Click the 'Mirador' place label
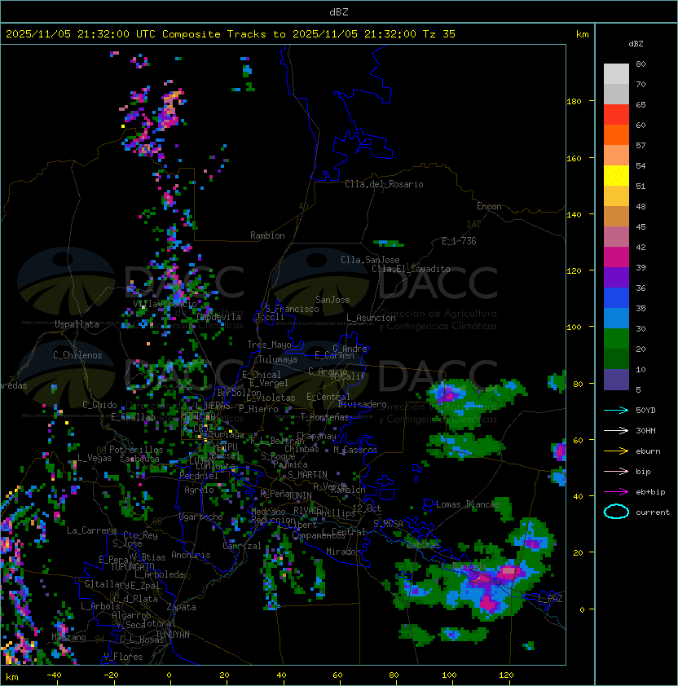Image resolution: width=678 pixels, height=686 pixels. 343,552
